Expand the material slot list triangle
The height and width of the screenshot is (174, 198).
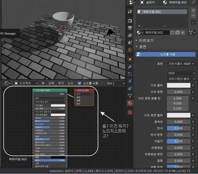tap(139, 26)
